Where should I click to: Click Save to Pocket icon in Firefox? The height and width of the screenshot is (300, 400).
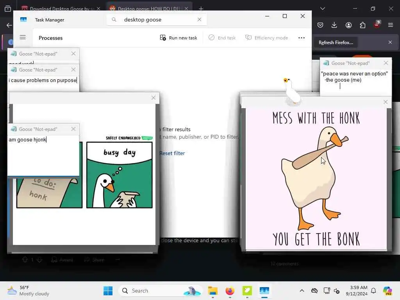point(320,25)
